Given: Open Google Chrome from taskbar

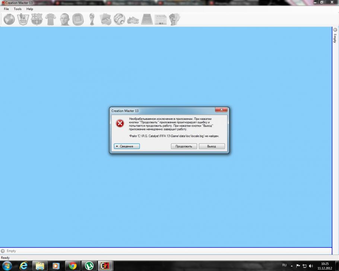Looking at the screenshot, I should pyautogui.click(x=73, y=266).
